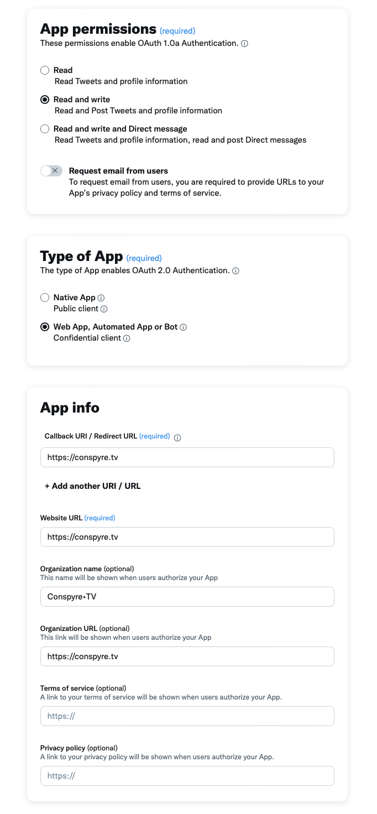377x814 pixels.
Task: Choose Read and write and Direct message
Action: point(45,128)
